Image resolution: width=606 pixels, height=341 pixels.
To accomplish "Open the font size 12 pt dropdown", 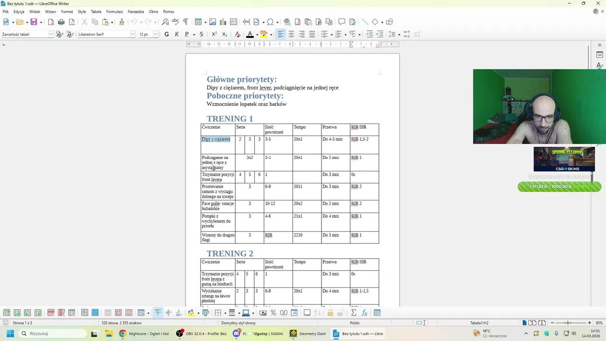I will pyautogui.click(x=155, y=34).
